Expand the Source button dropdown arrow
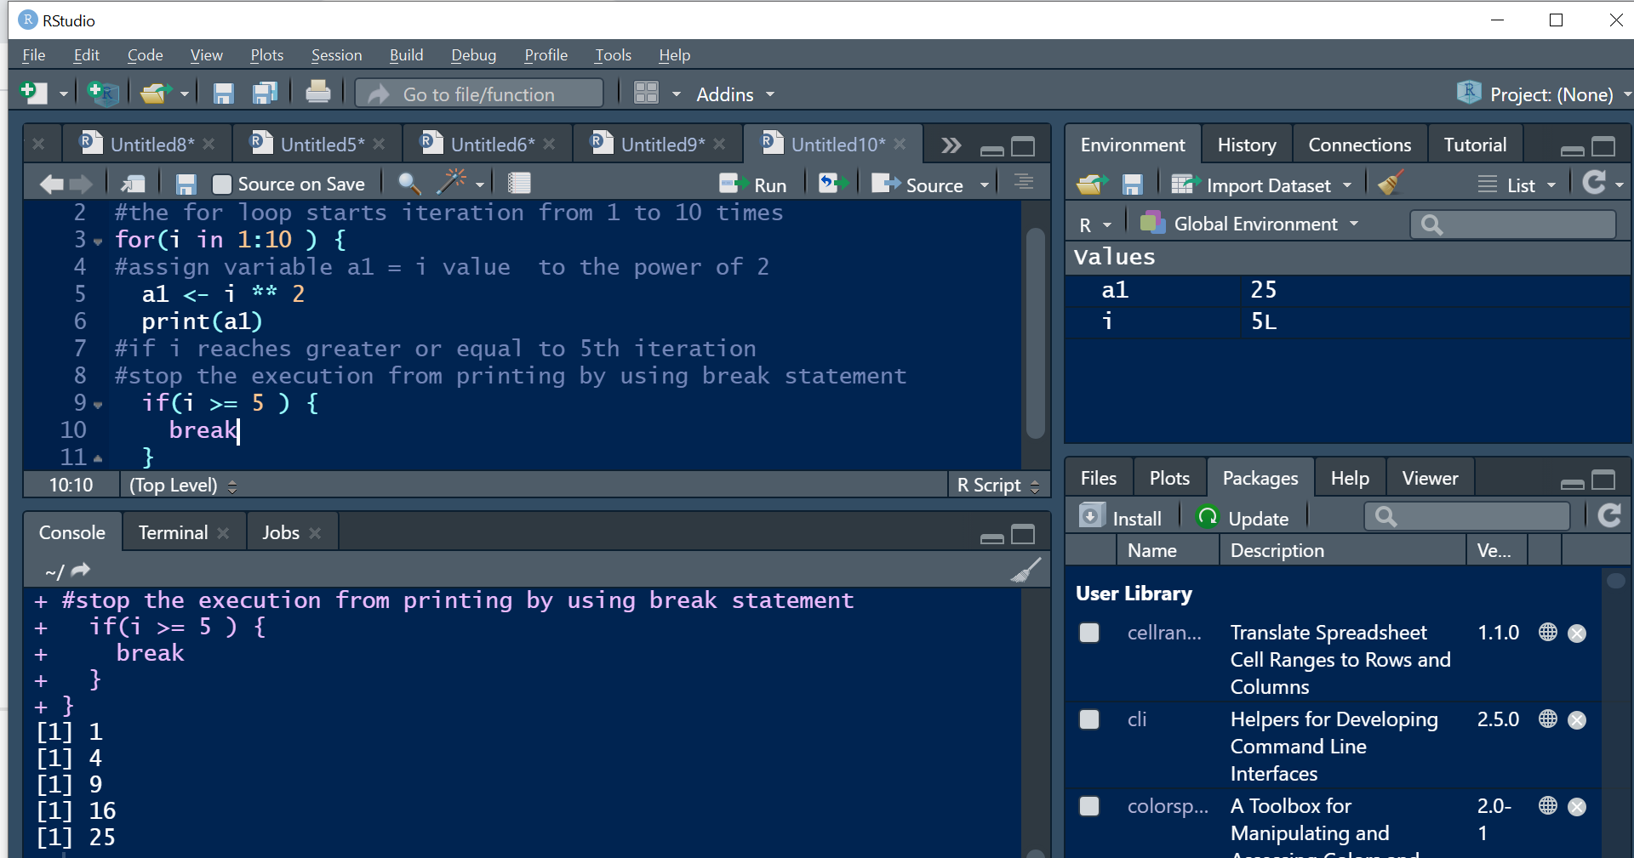The image size is (1634, 858). point(985,185)
